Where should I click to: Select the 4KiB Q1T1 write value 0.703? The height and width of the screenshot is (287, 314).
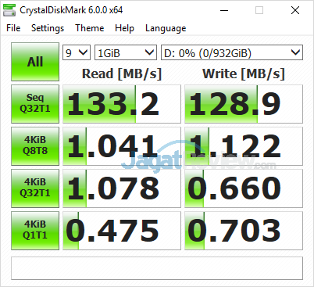click(x=244, y=231)
